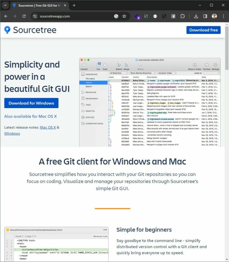The height and width of the screenshot is (262, 229).
Task: Reload the sourcetreeapp.com page
Action: point(24,16)
